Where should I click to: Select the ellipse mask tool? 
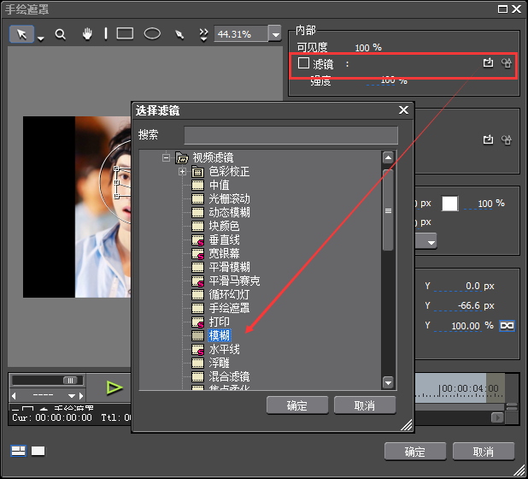coord(152,33)
